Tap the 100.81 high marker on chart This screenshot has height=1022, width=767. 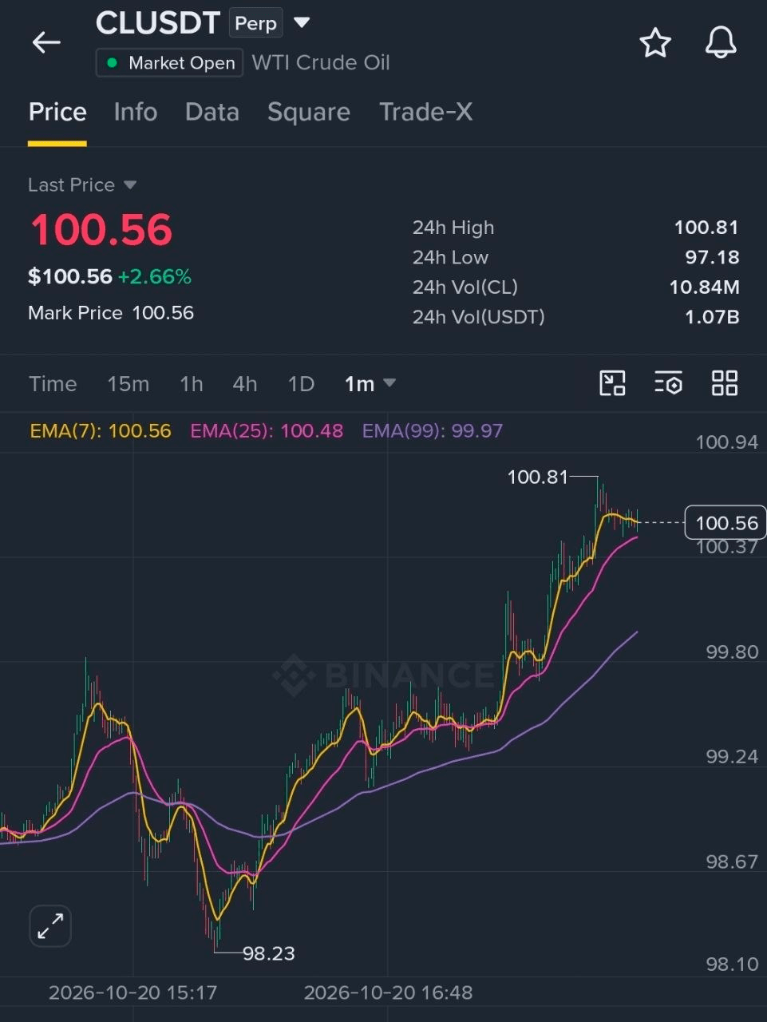[x=537, y=477]
